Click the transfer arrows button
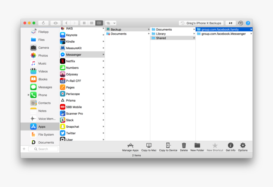 tap(230, 23)
